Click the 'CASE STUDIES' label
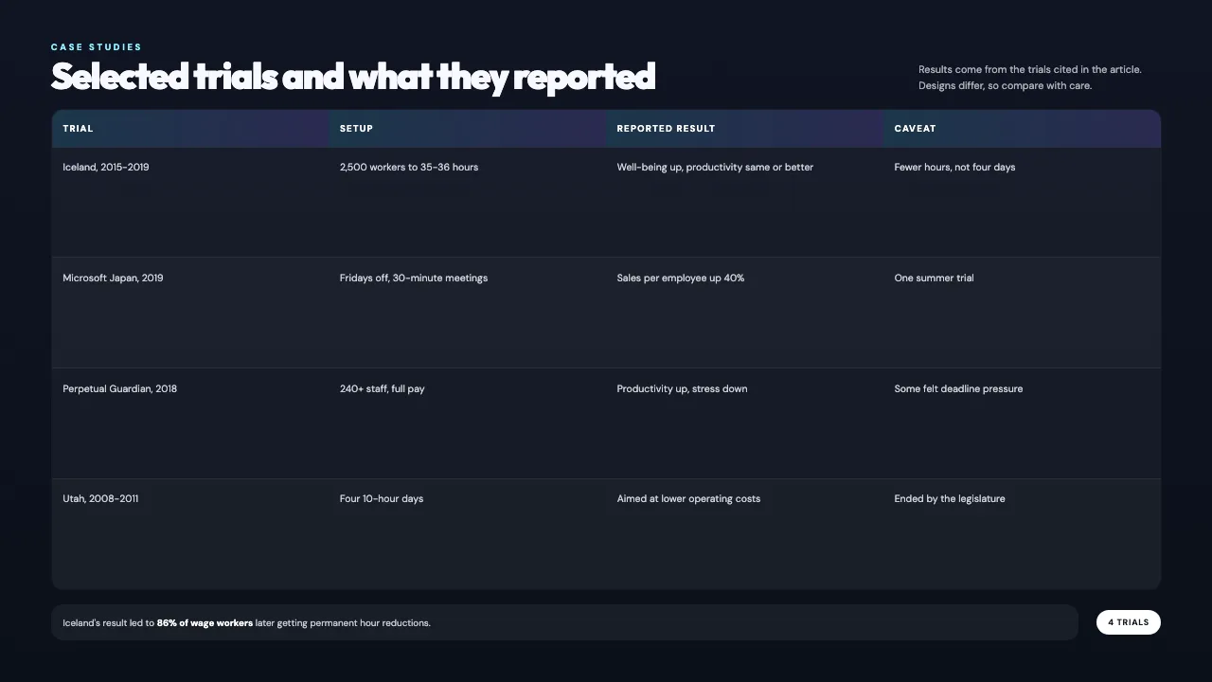 (x=97, y=47)
